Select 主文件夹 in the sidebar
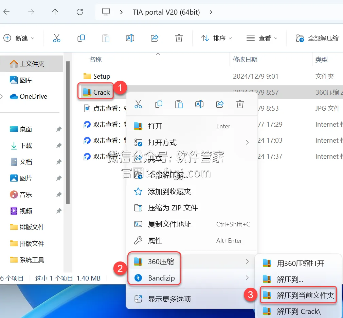Image resolution: width=343 pixels, height=318 pixels. click(x=32, y=64)
